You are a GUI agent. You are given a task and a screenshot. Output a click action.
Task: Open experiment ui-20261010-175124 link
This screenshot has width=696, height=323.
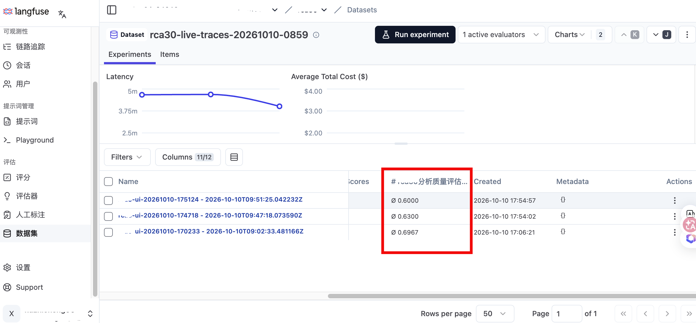point(210,199)
